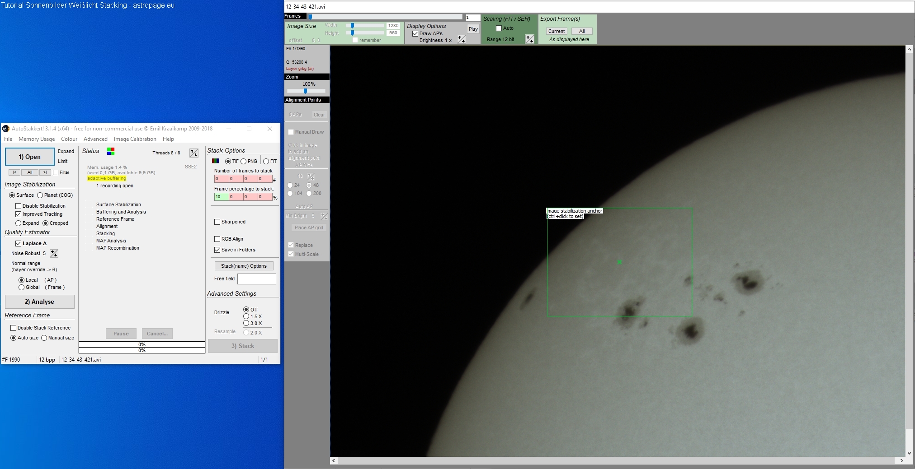Select the Expand radio option
The width and height of the screenshot is (915, 469).
[19, 223]
